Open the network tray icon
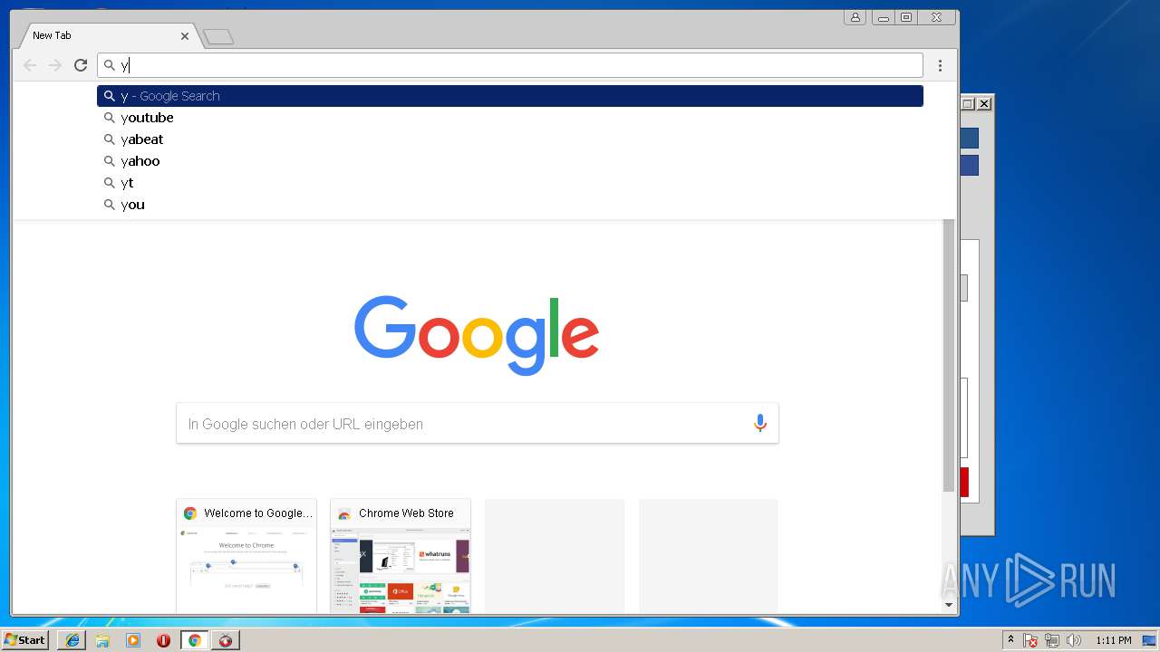 [x=1052, y=640]
